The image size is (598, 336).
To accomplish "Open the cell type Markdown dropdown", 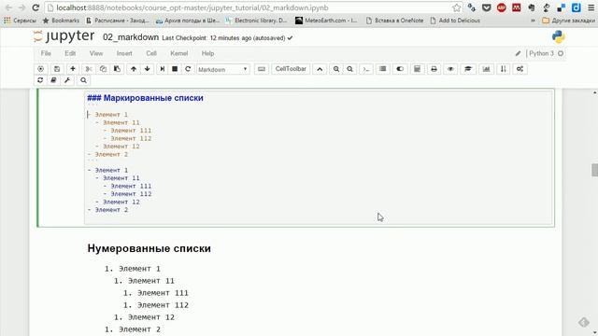I will coord(223,69).
